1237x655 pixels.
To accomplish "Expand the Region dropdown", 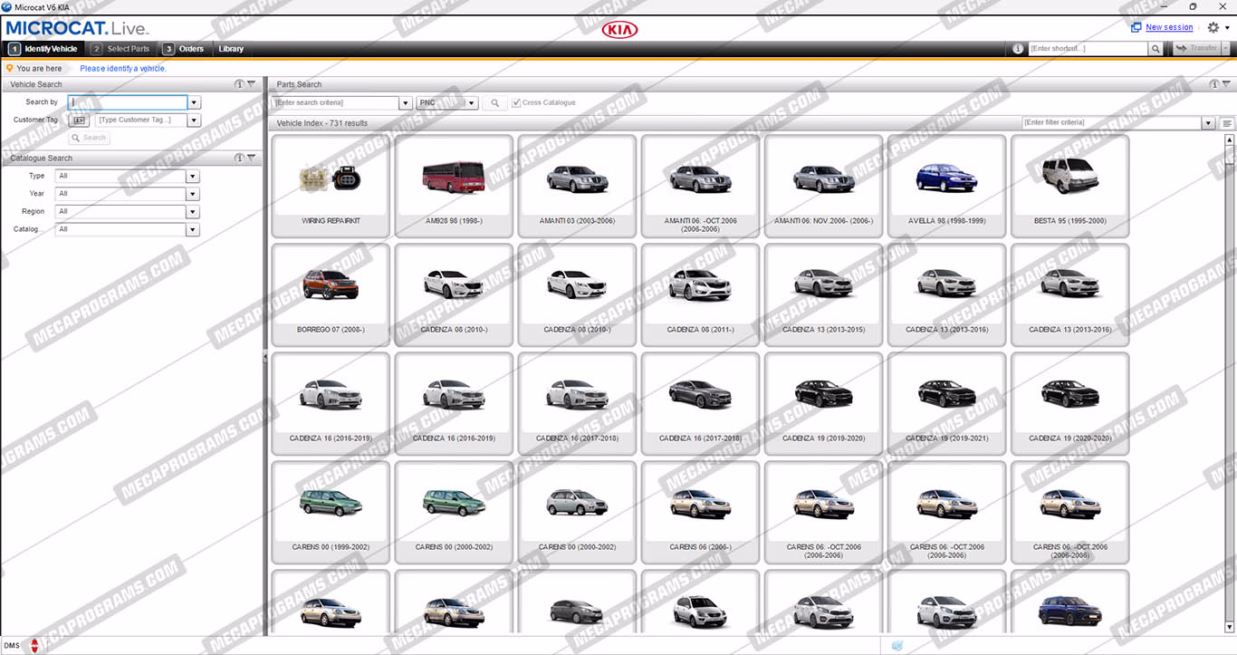I will (193, 212).
